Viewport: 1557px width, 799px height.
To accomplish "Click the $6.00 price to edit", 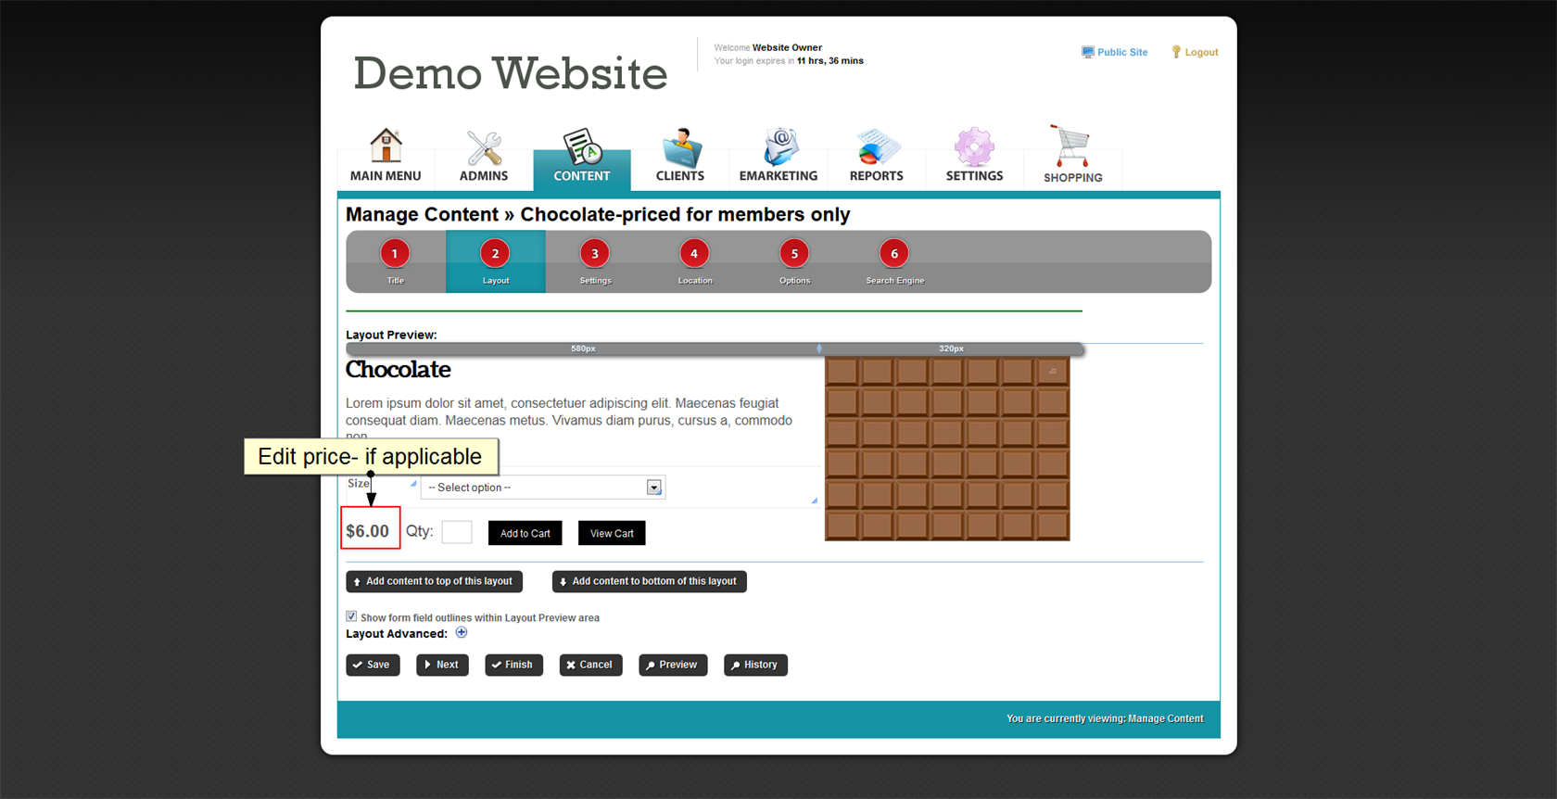I will click(x=368, y=531).
